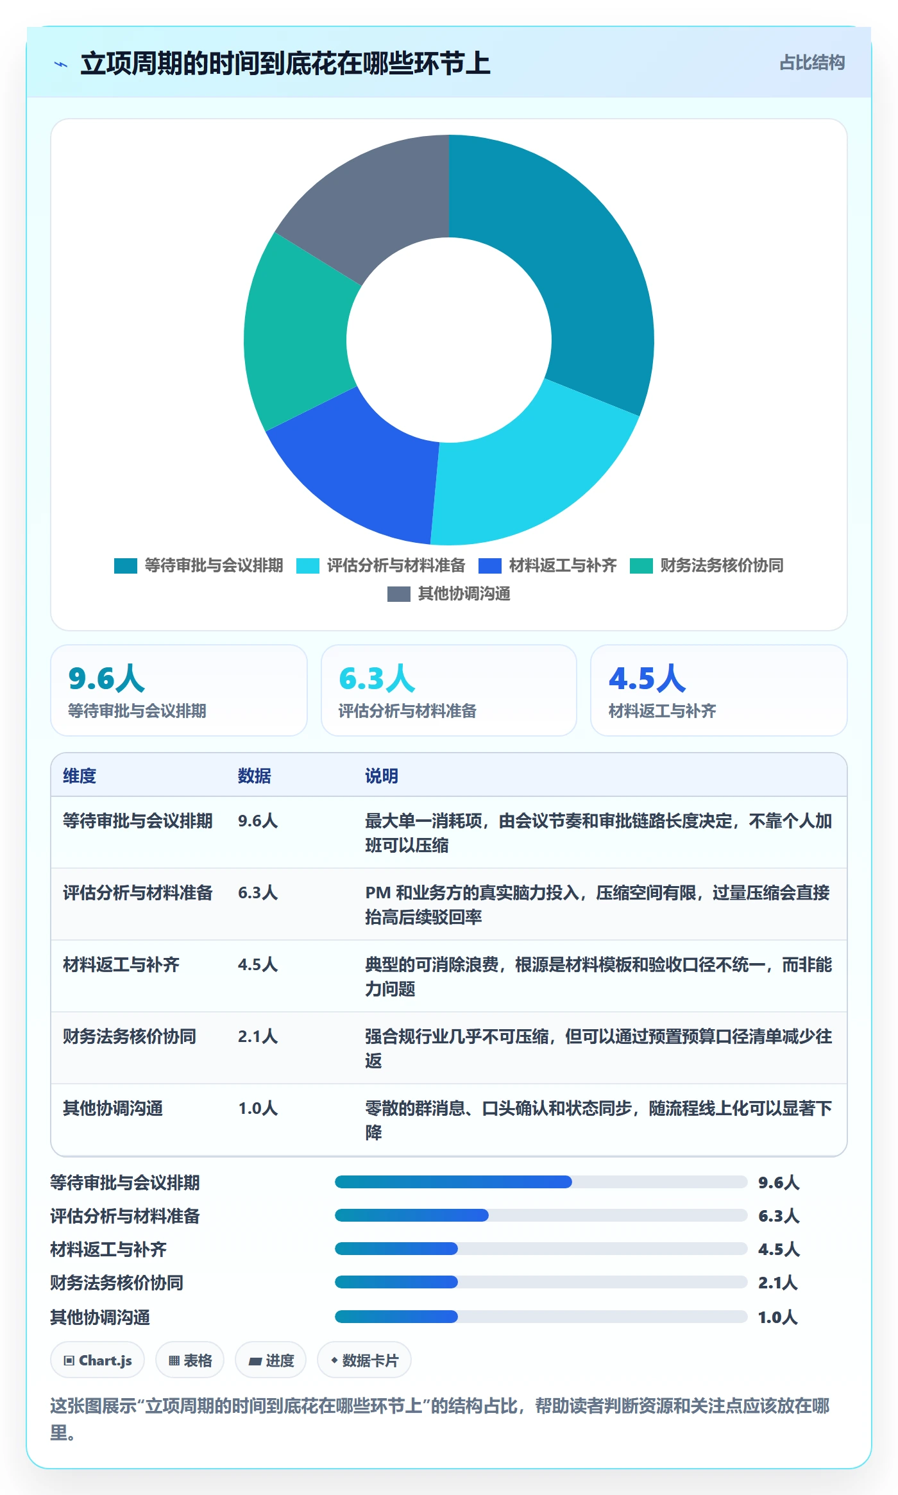898x1495 pixels.
Task: Click the footer caption text 这张图展示
Action: click(x=440, y=1419)
